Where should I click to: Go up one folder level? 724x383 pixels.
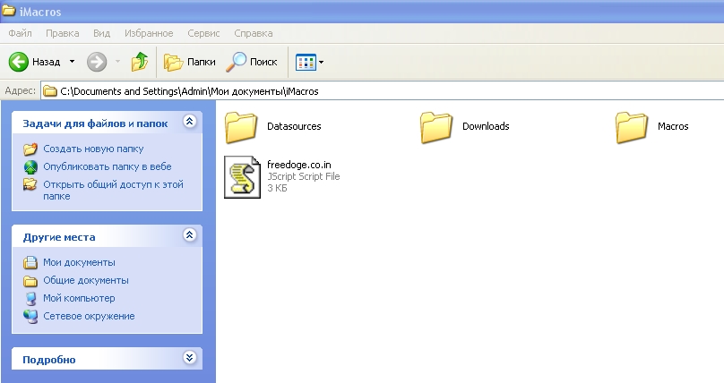[x=139, y=62]
